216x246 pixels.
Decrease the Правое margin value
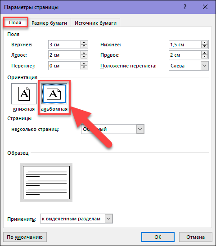tap(205, 57)
